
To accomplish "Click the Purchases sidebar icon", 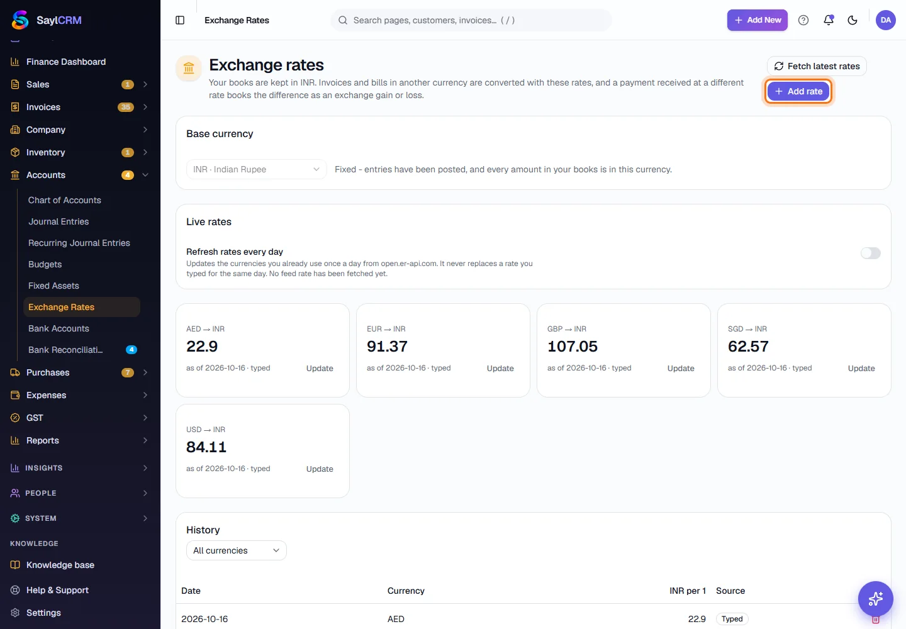I will pos(15,372).
